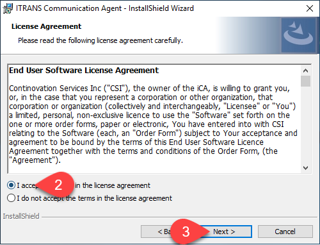
Task: Click the InstallShield logo in the banner
Action: click(298, 35)
